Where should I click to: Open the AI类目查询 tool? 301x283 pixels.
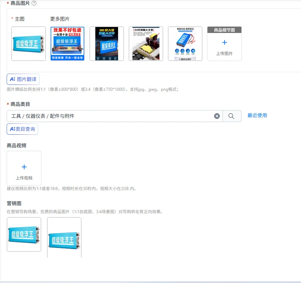(22, 129)
